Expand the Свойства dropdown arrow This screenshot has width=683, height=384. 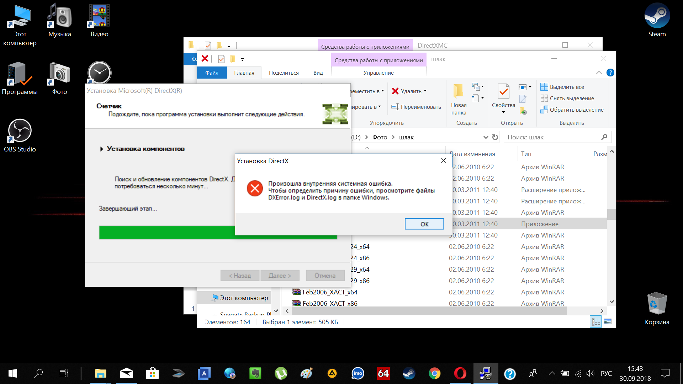(503, 112)
